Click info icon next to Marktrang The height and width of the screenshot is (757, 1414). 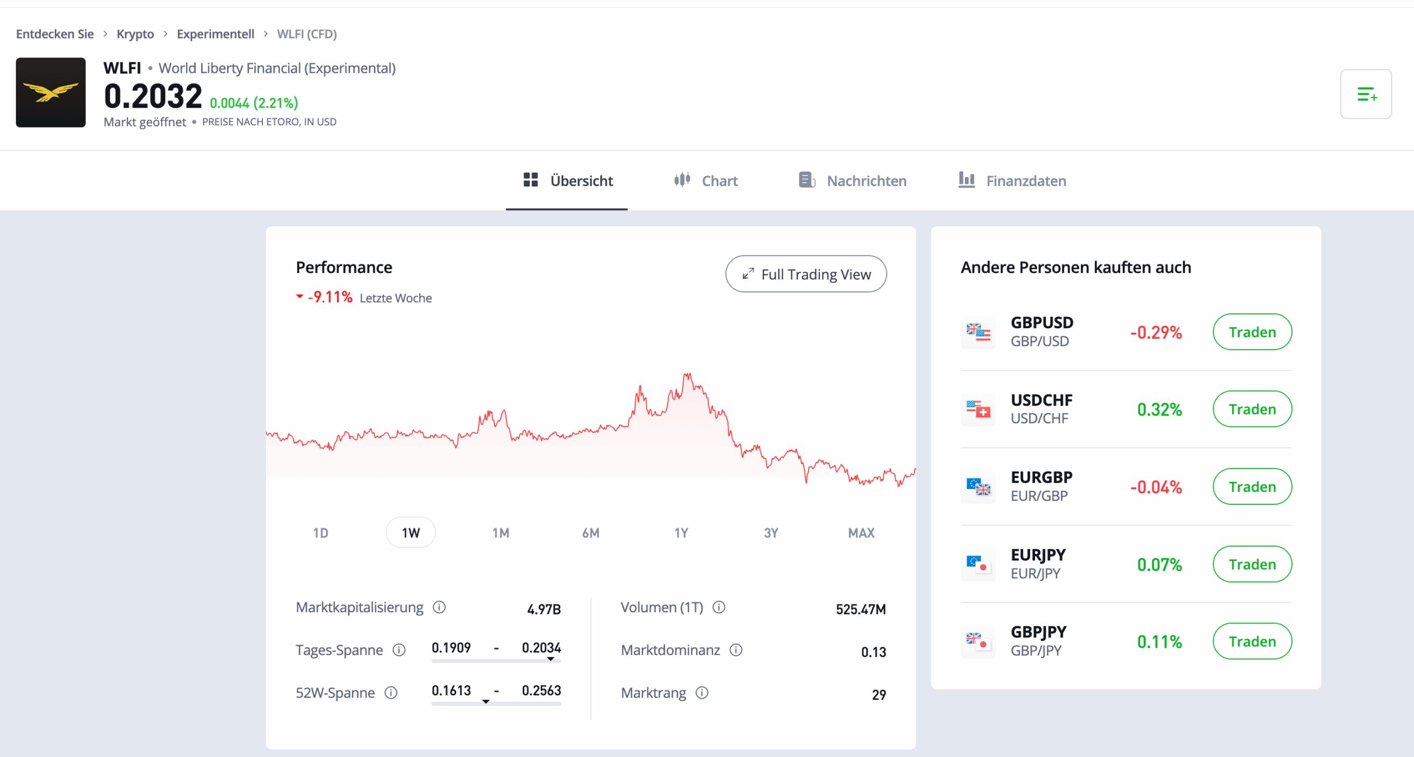click(x=702, y=693)
